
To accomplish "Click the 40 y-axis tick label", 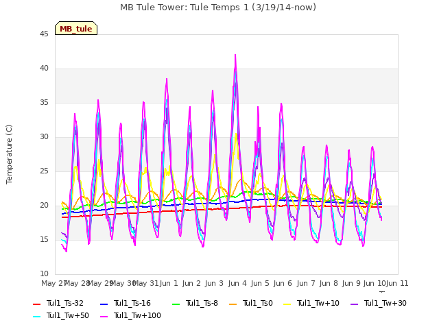I will pos(44,68).
